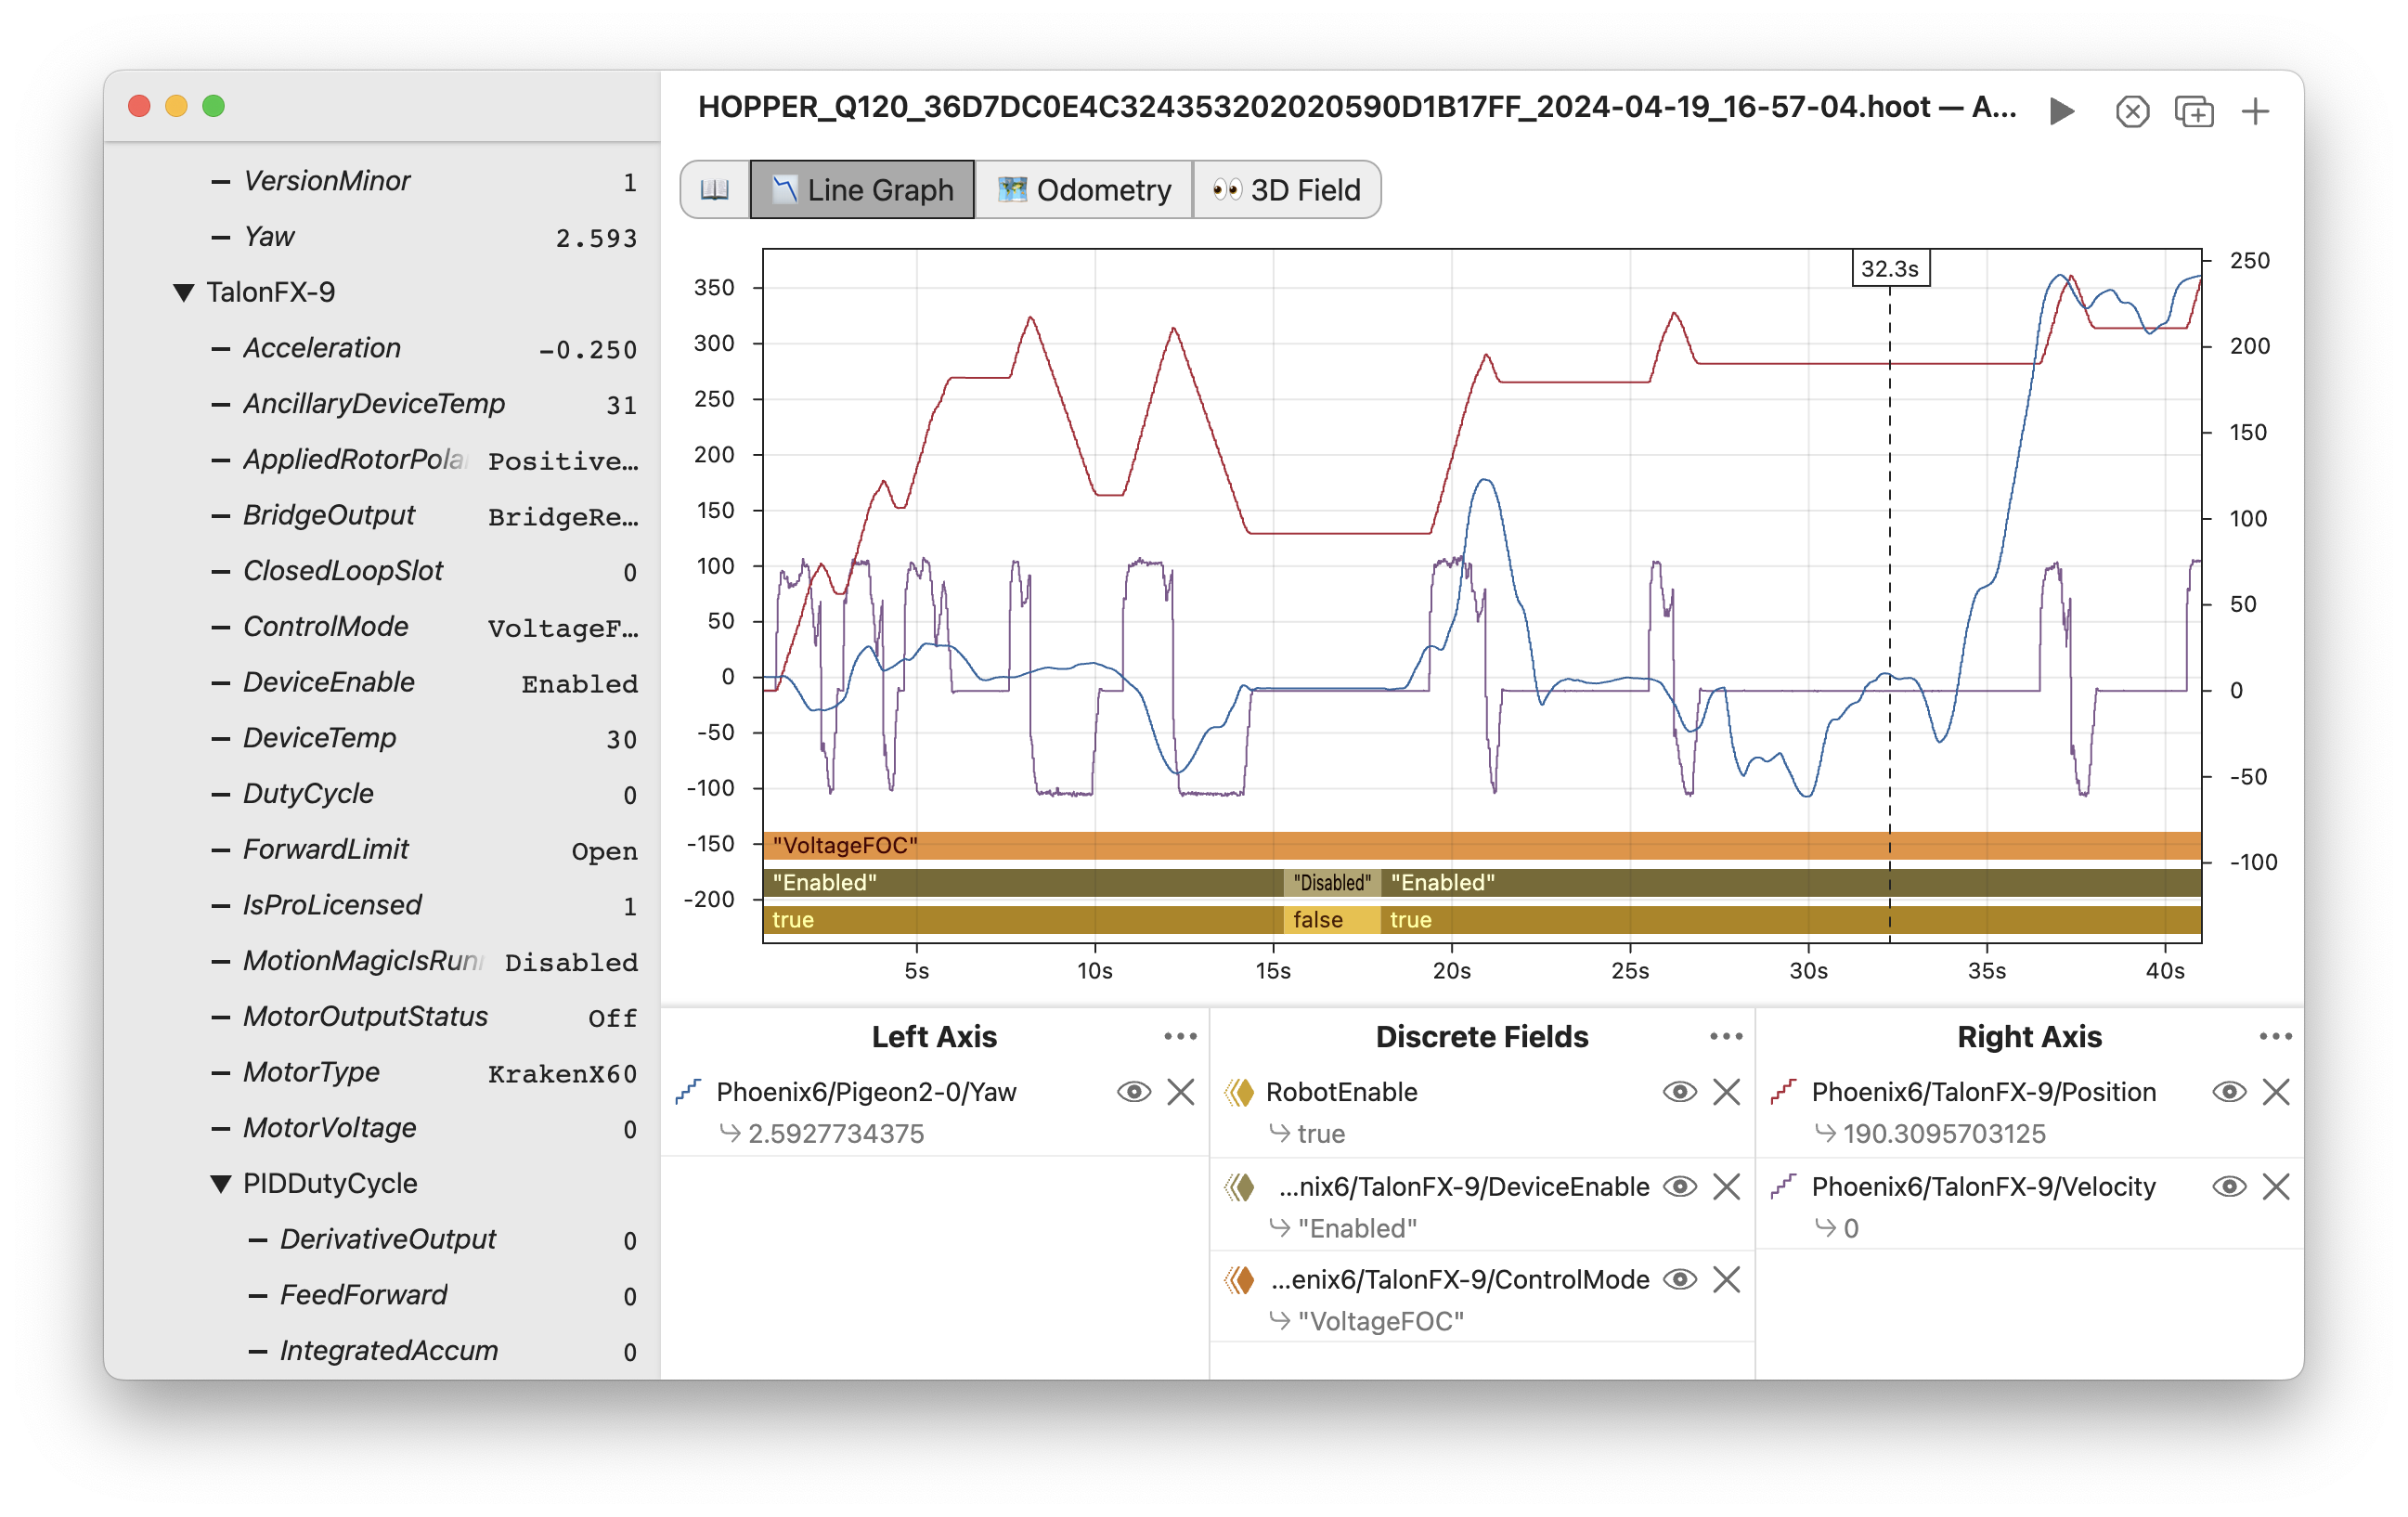2408x1517 pixels.
Task: Start playback with the play button
Action: (2061, 110)
